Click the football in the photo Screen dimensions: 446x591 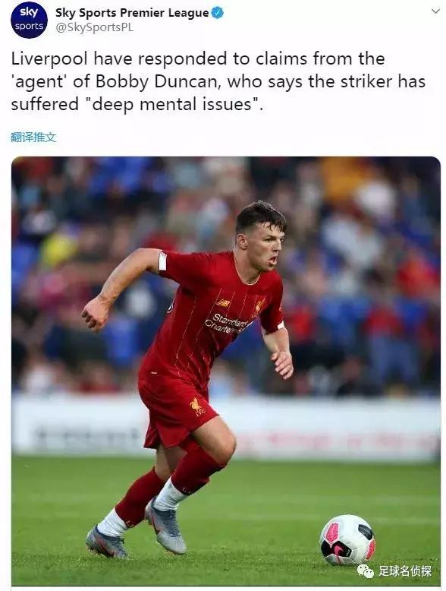coord(347,540)
